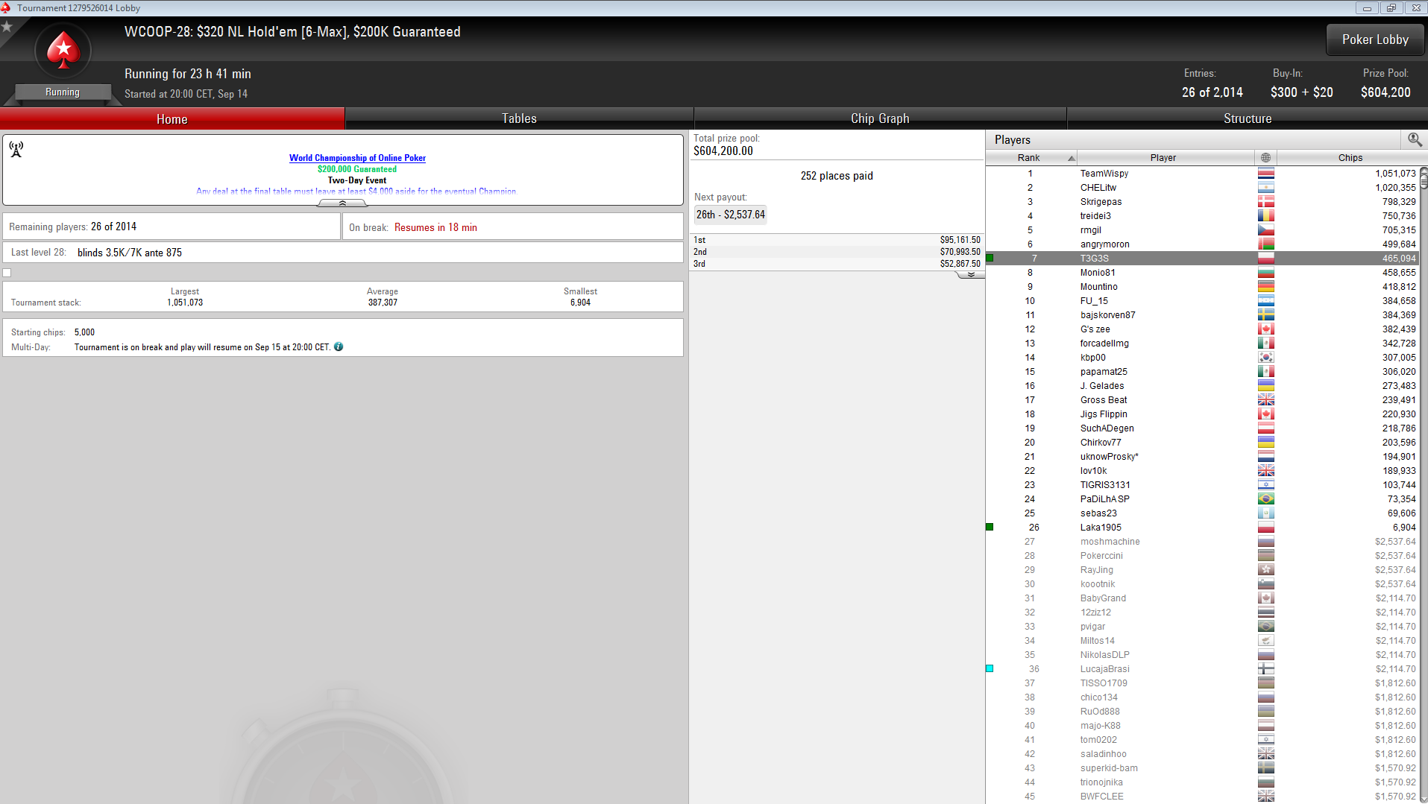Click the player search magnifier icon
1428x804 pixels.
click(1414, 139)
